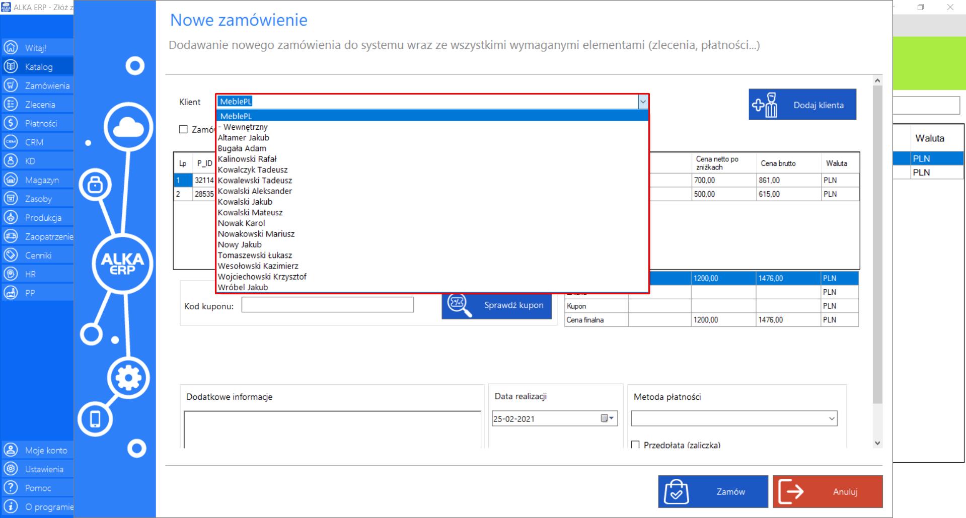The image size is (966, 518).
Task: Click the Zamówienia cart icon
Action: pyautogui.click(x=11, y=85)
